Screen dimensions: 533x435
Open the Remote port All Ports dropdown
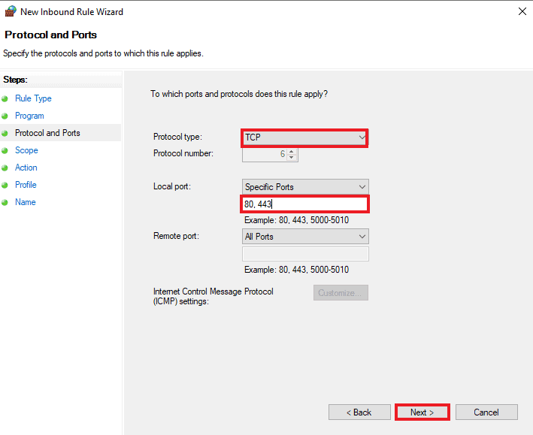[x=305, y=237]
